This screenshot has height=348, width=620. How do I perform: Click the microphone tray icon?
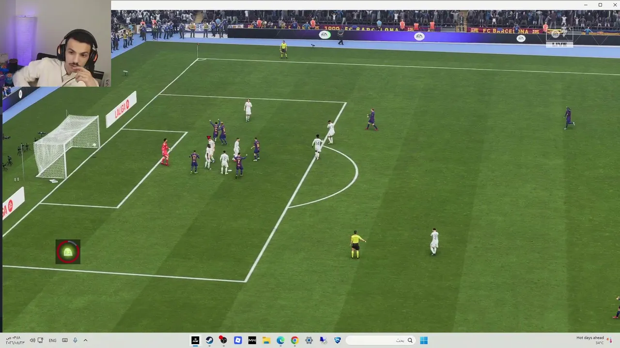pyautogui.click(x=75, y=340)
